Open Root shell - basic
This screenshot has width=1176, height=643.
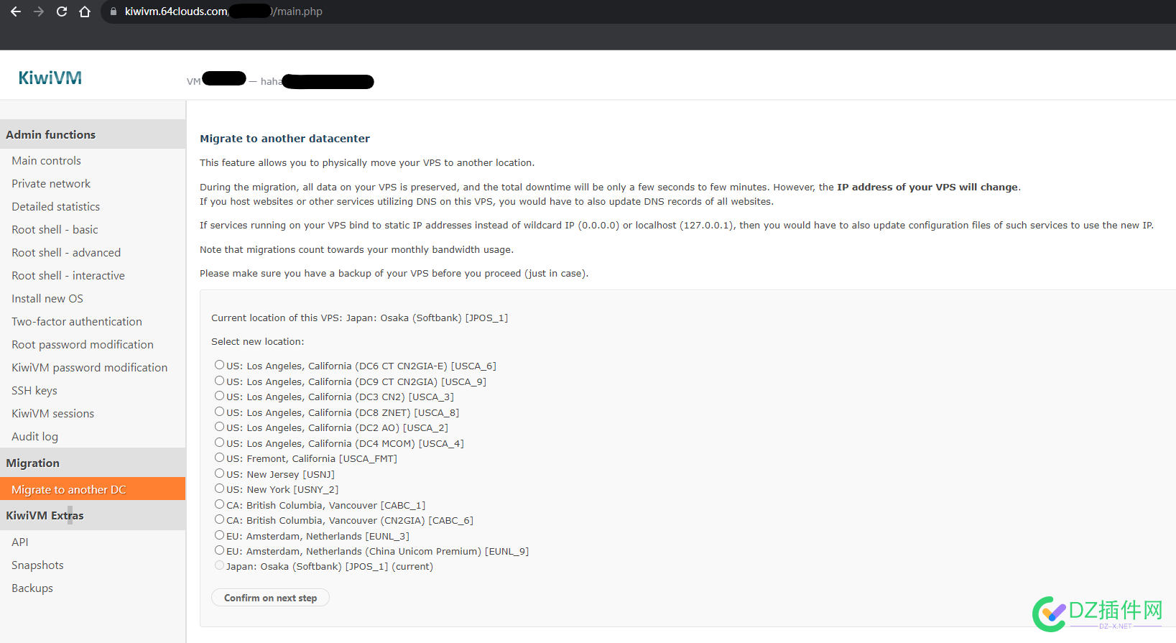[55, 230]
